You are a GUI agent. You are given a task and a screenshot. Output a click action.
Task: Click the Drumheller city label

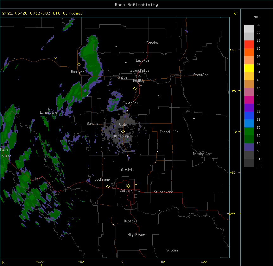point(202,154)
